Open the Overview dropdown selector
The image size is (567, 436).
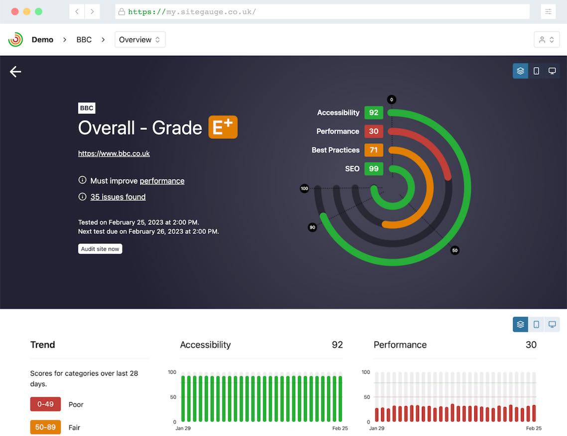point(140,39)
